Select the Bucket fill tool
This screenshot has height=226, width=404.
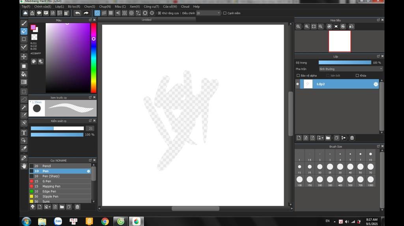click(24, 74)
